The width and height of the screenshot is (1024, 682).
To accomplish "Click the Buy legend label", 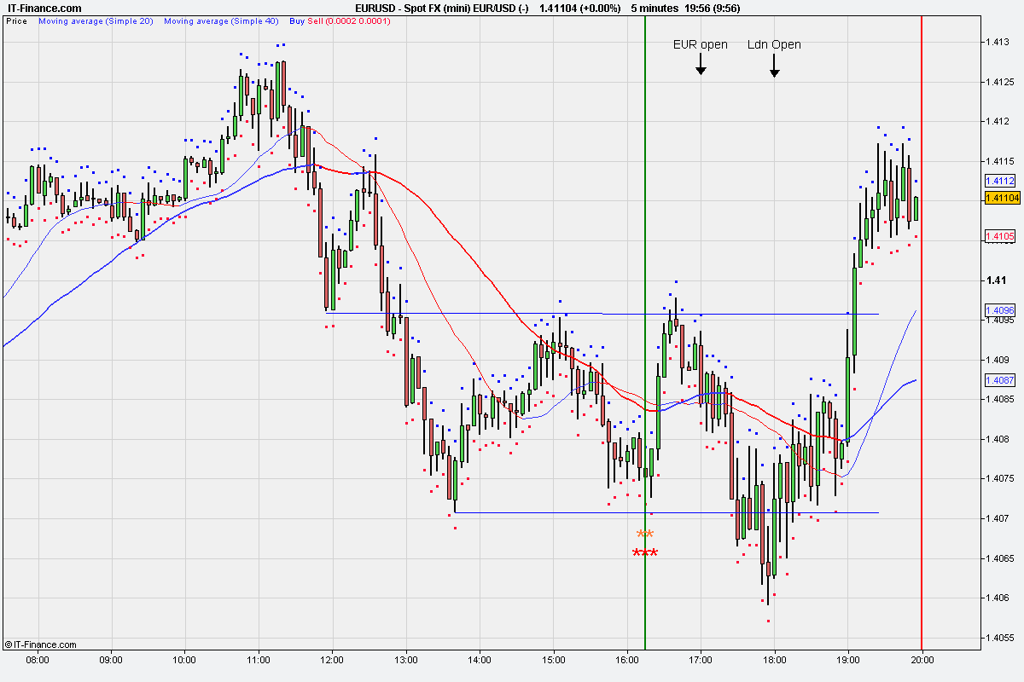I will (297, 20).
